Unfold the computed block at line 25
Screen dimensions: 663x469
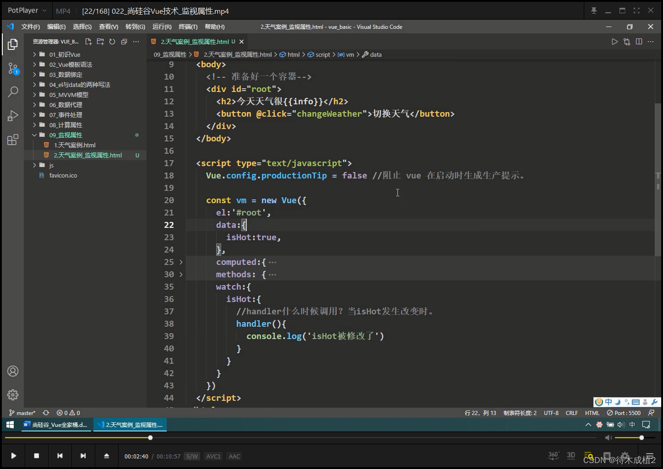[181, 262]
